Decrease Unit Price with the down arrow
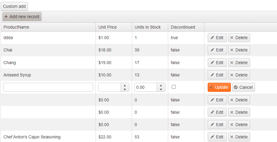The image size is (277, 142). point(125,89)
